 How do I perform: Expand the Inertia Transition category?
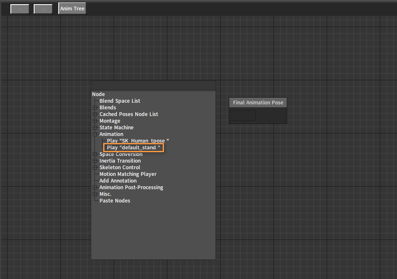pyautogui.click(x=95, y=160)
